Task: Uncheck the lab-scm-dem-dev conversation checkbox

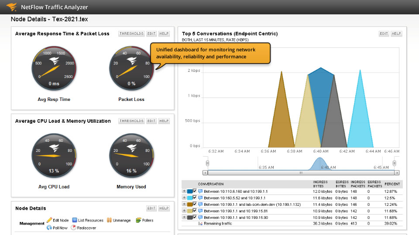Action: (x=195, y=204)
